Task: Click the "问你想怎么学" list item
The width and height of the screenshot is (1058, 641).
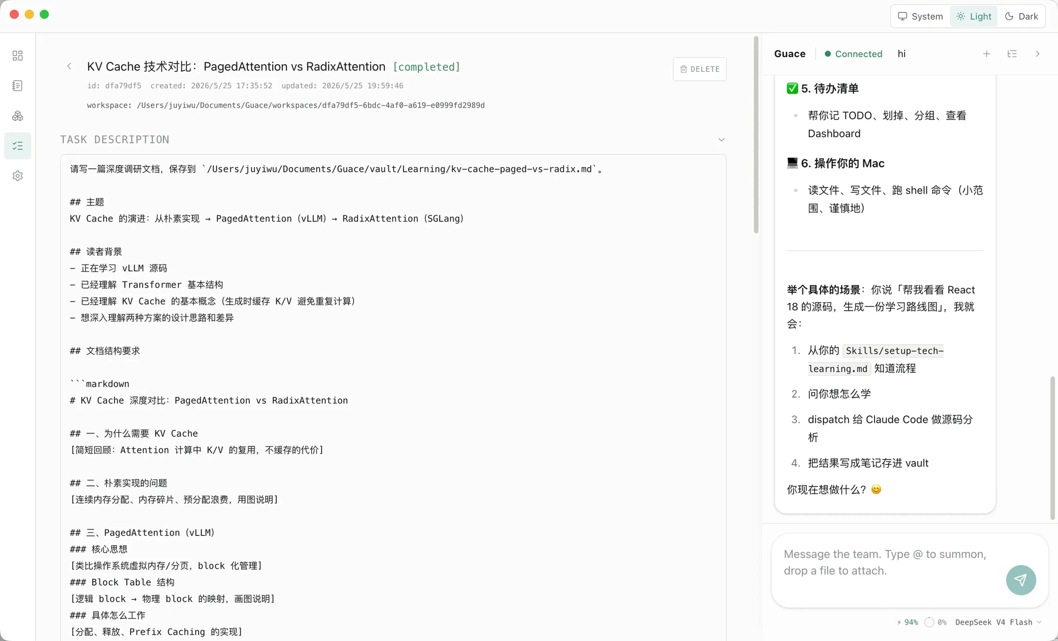Action: [x=839, y=394]
